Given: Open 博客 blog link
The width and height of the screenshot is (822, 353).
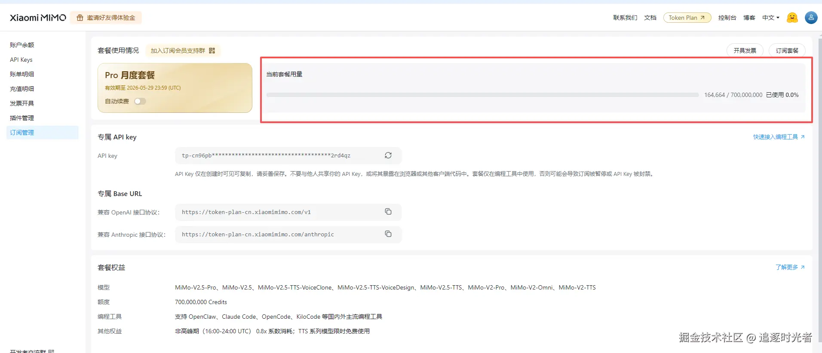Looking at the screenshot, I should (749, 18).
